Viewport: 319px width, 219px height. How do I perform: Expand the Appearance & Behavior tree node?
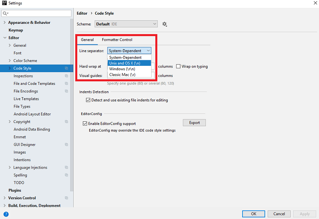click(x=4, y=23)
